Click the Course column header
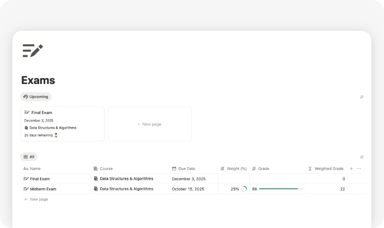Image resolution: width=384 pixels, height=228 pixels. click(x=130, y=169)
